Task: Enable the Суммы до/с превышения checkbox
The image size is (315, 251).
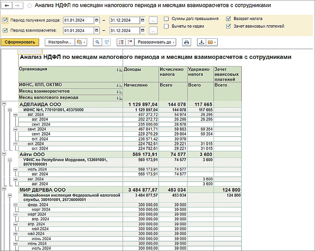Action: [166, 19]
